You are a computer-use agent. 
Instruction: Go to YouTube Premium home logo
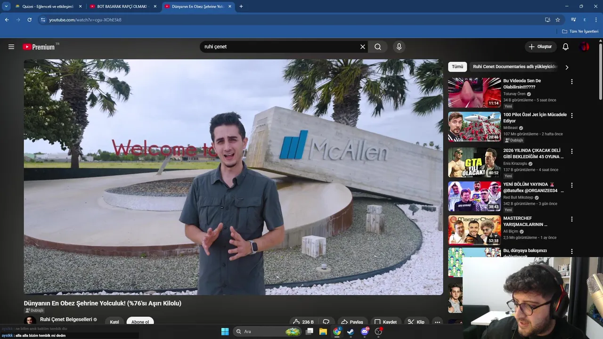click(x=39, y=47)
